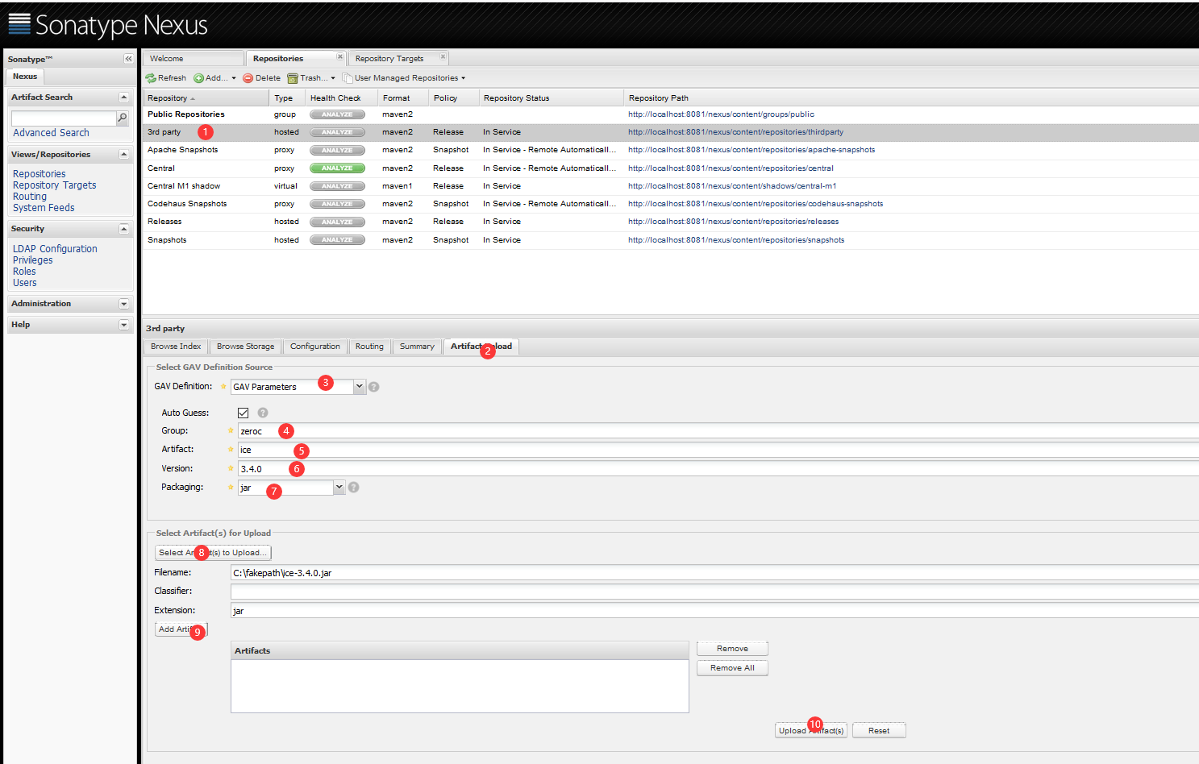Switch to the Welcome tab
The image size is (1199, 764).
pyautogui.click(x=194, y=59)
